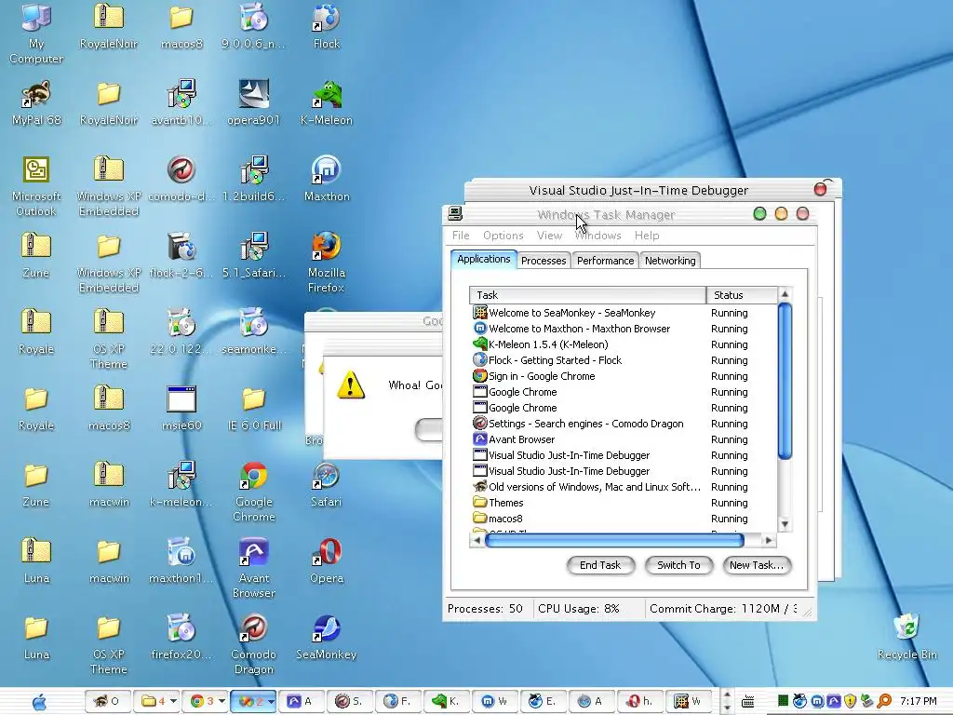The height and width of the screenshot is (715, 953).
Task: Open the Recycle Bin
Action: pyautogui.click(x=906, y=637)
